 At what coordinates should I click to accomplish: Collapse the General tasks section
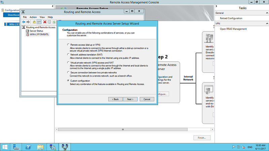267,13
